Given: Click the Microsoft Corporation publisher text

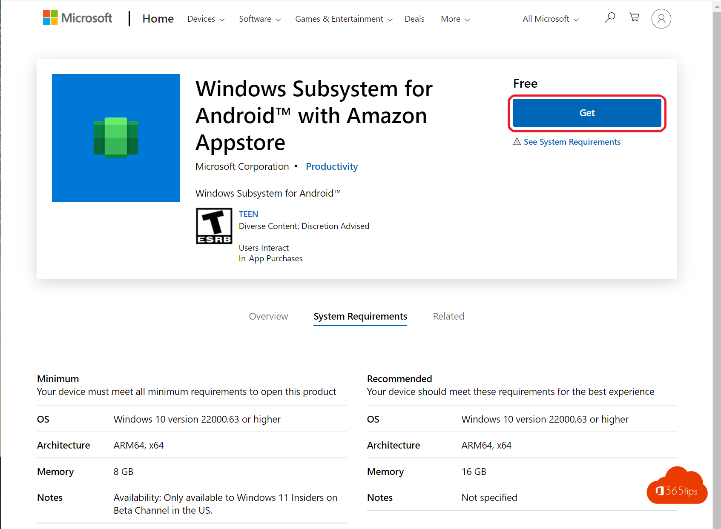Looking at the screenshot, I should (x=242, y=166).
